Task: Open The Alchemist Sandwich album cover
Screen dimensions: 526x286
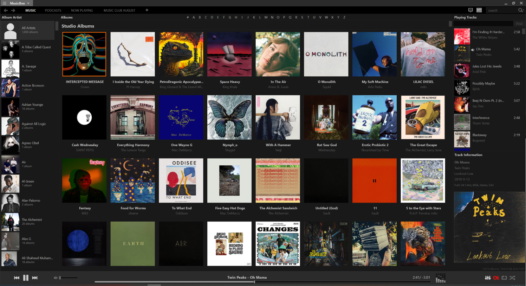Action: (278, 180)
